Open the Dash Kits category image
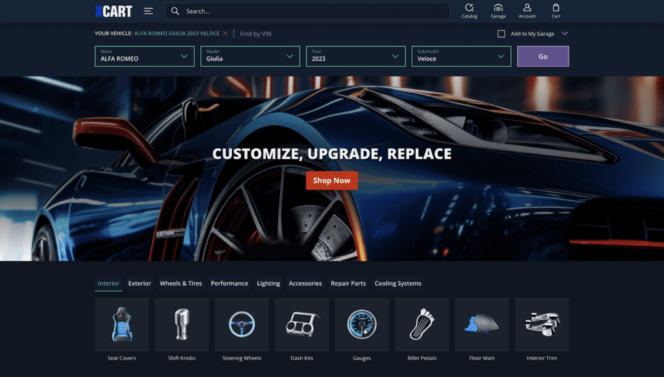 coord(302,324)
